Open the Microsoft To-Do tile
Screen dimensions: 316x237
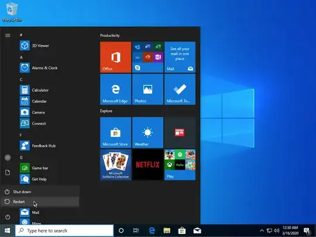(x=180, y=89)
